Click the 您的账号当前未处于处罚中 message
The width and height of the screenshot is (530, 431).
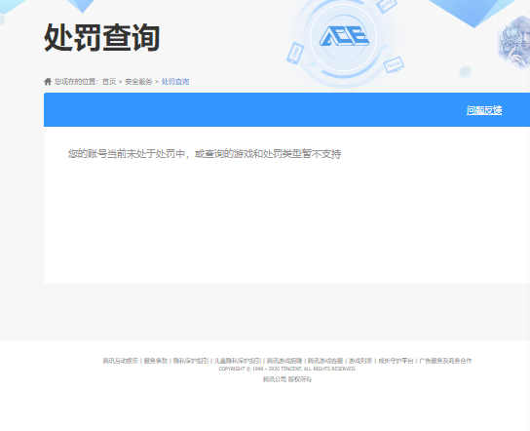click(x=205, y=154)
